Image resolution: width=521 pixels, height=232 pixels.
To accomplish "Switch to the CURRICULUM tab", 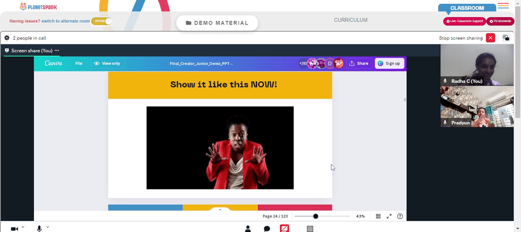I will pos(351,20).
